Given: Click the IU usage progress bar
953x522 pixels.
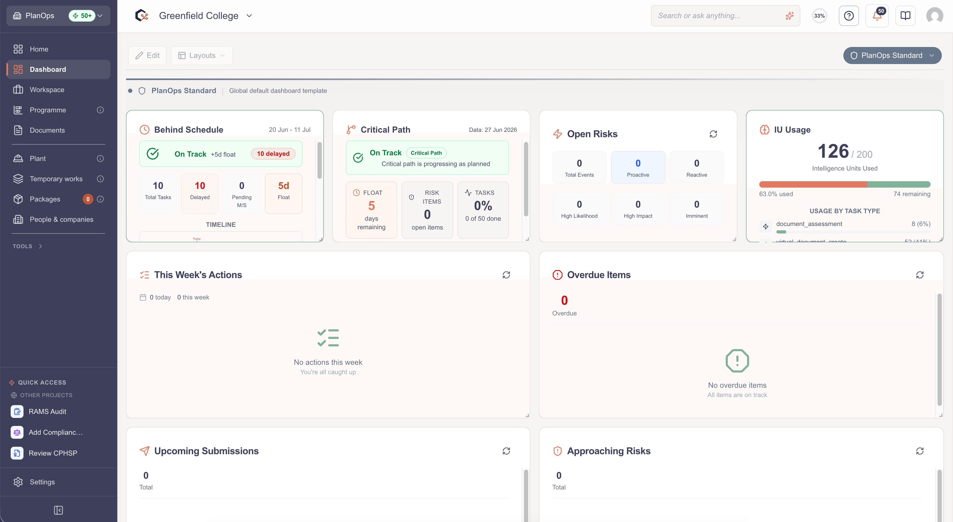Looking at the screenshot, I should click(845, 184).
